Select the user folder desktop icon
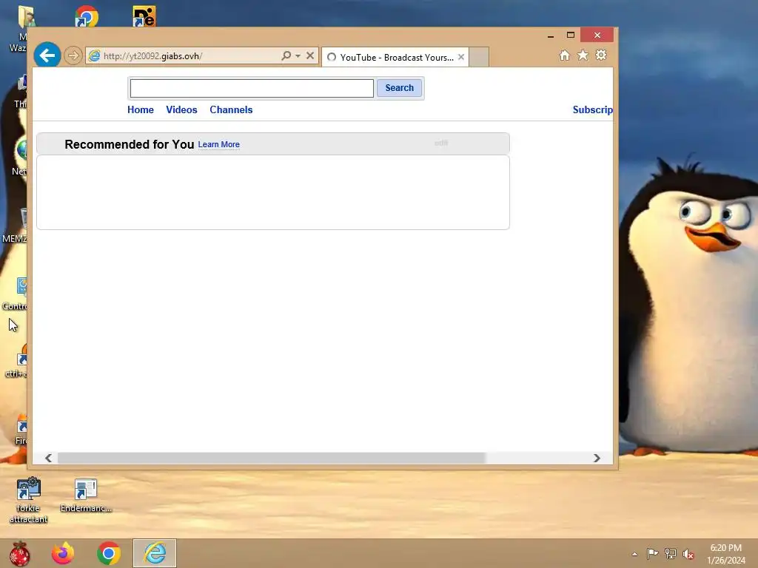The width and height of the screenshot is (758, 568). (x=23, y=29)
